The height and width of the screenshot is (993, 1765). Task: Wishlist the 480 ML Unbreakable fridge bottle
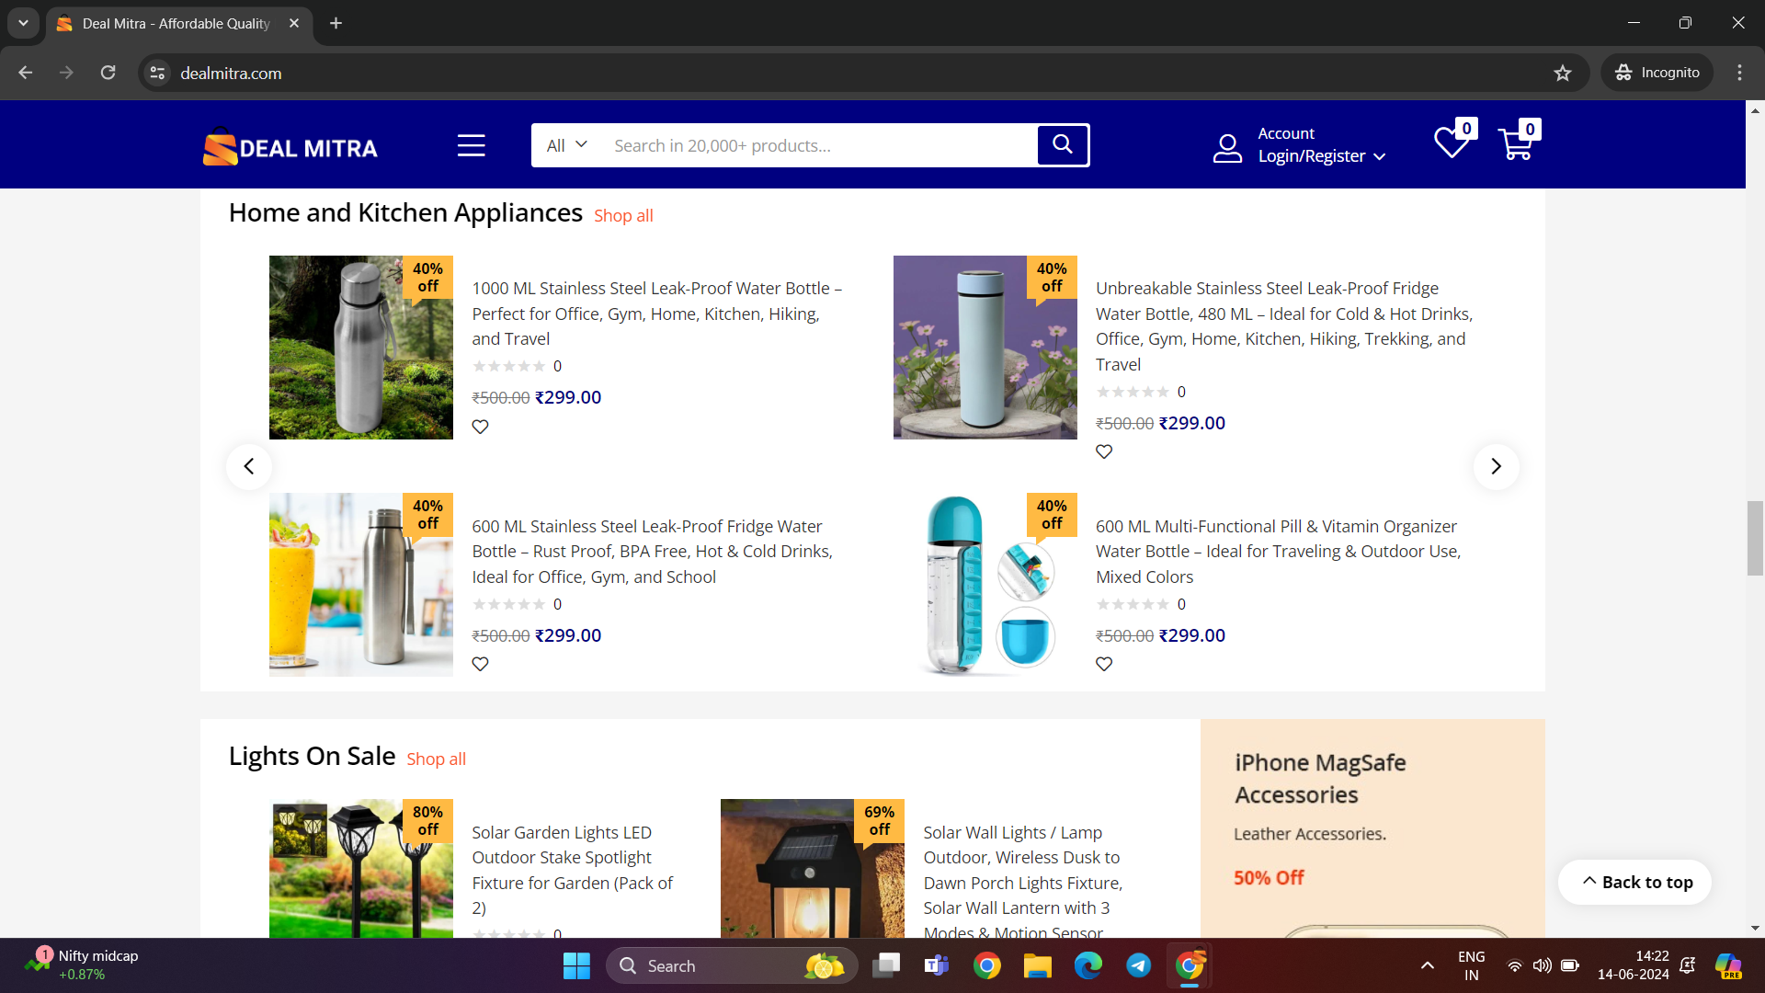(1104, 451)
